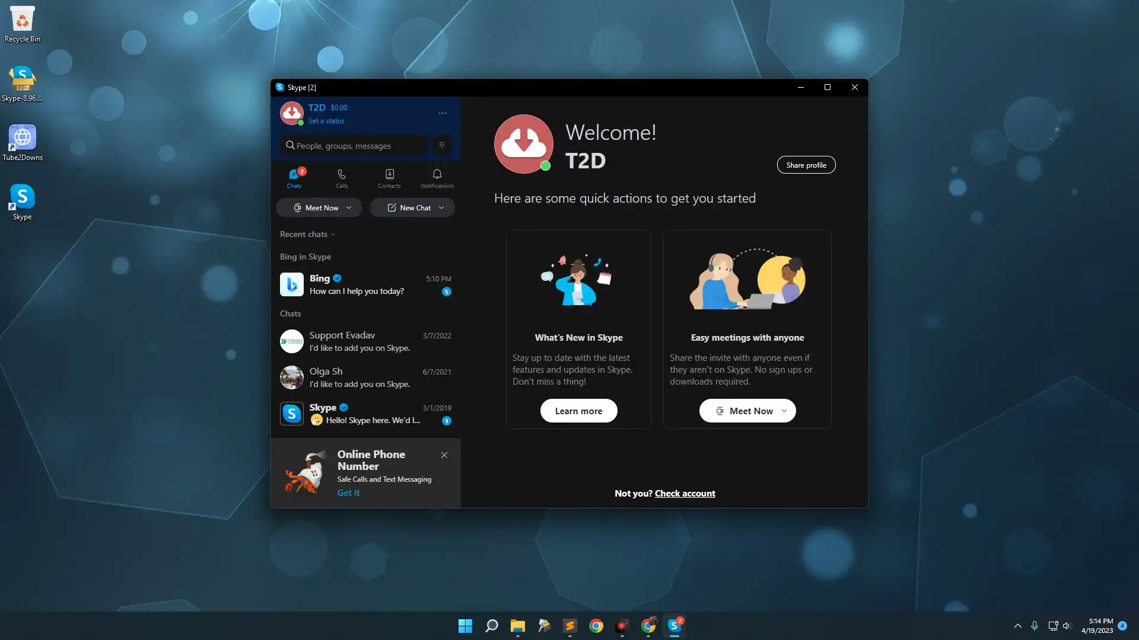Show hidden system tray icons
This screenshot has width=1139, height=640.
(x=1018, y=626)
